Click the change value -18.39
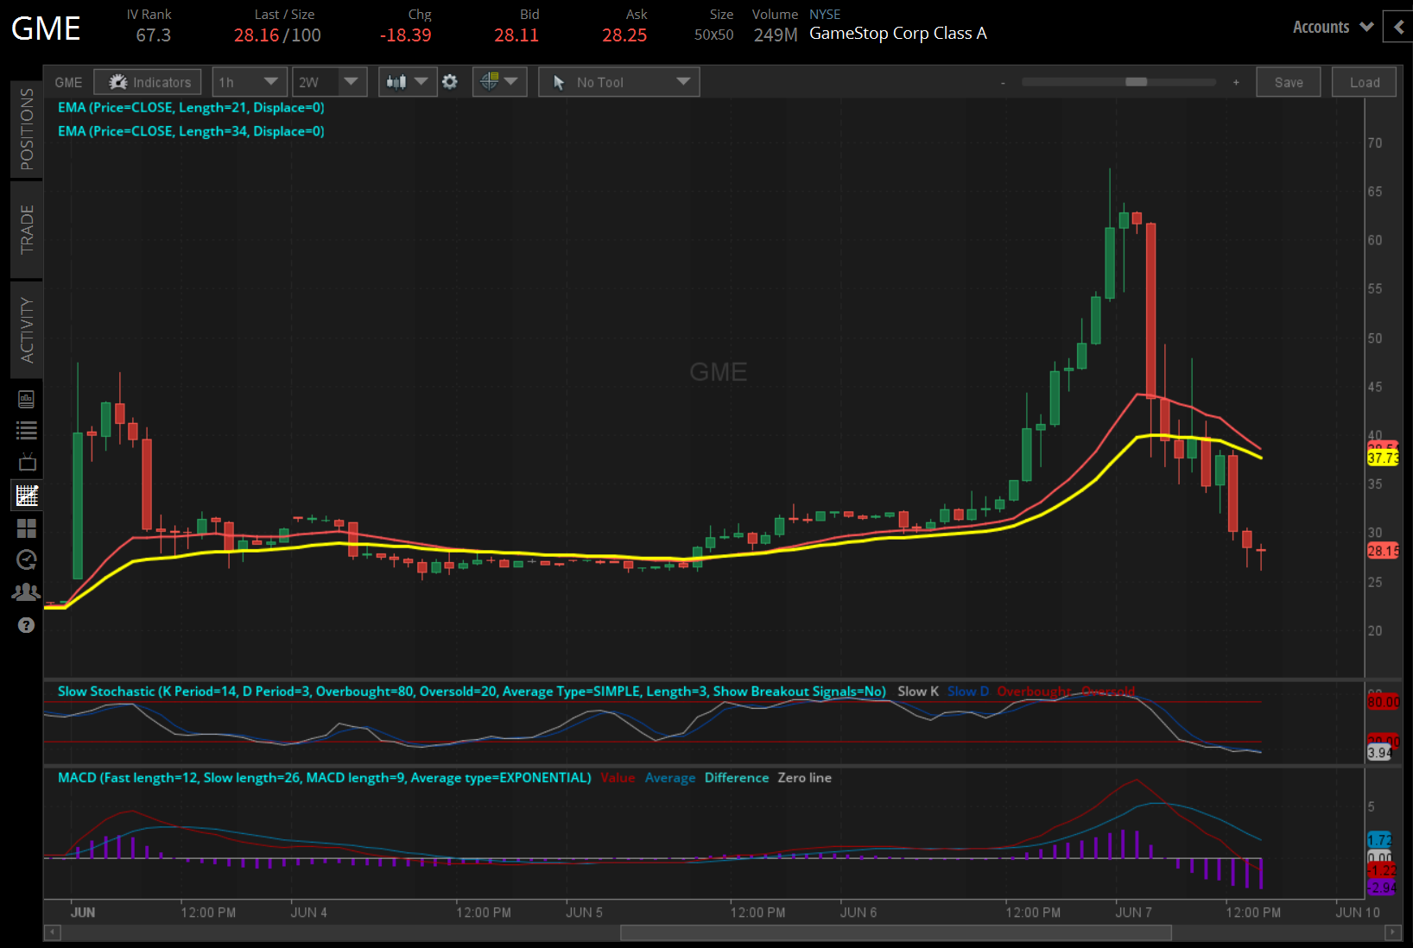The width and height of the screenshot is (1413, 948). [x=406, y=35]
